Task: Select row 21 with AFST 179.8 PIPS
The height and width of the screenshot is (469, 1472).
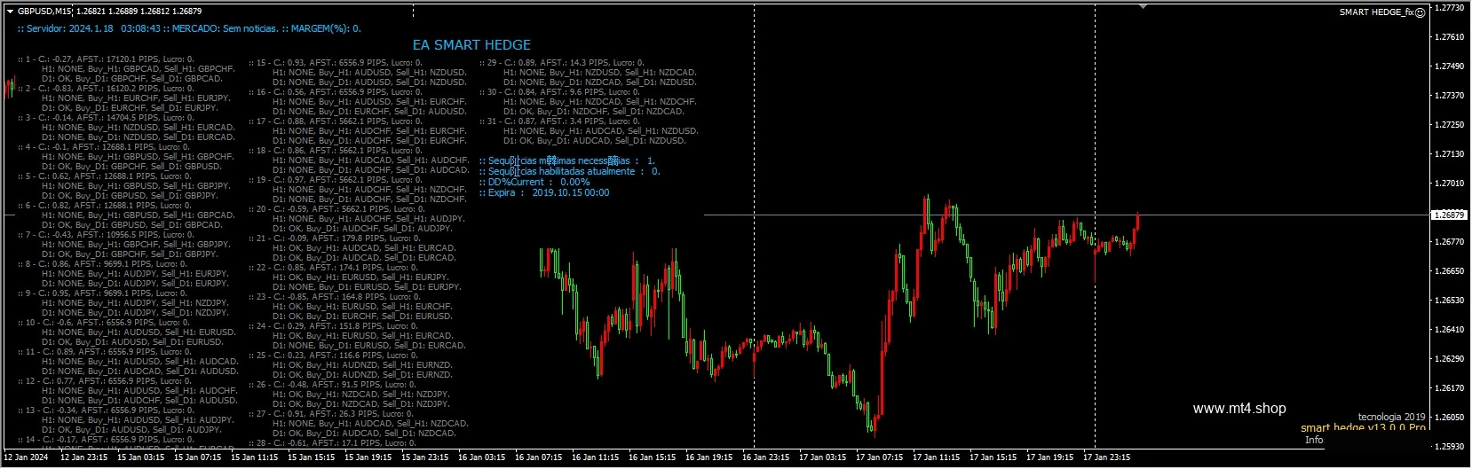Action: tap(334, 238)
